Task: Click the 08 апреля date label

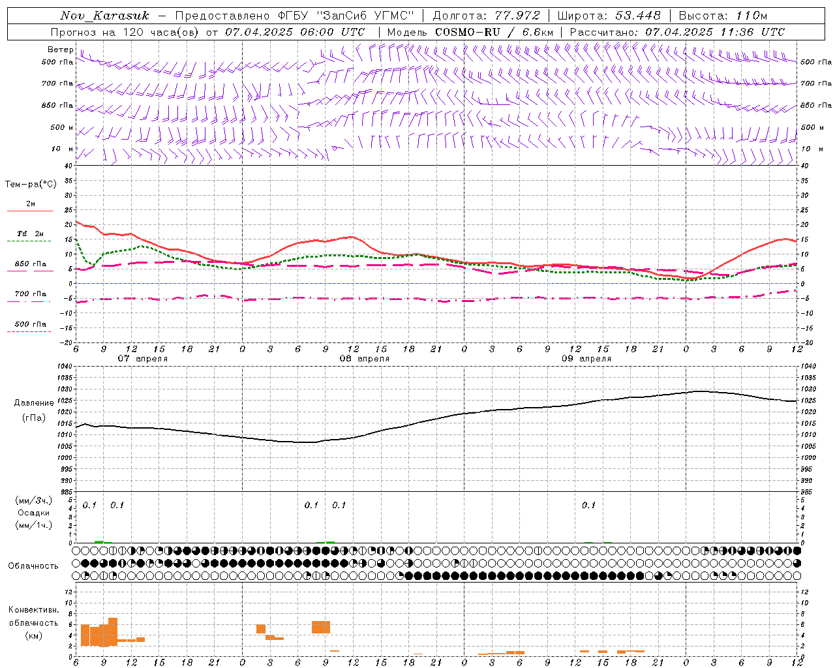Action: [364, 359]
